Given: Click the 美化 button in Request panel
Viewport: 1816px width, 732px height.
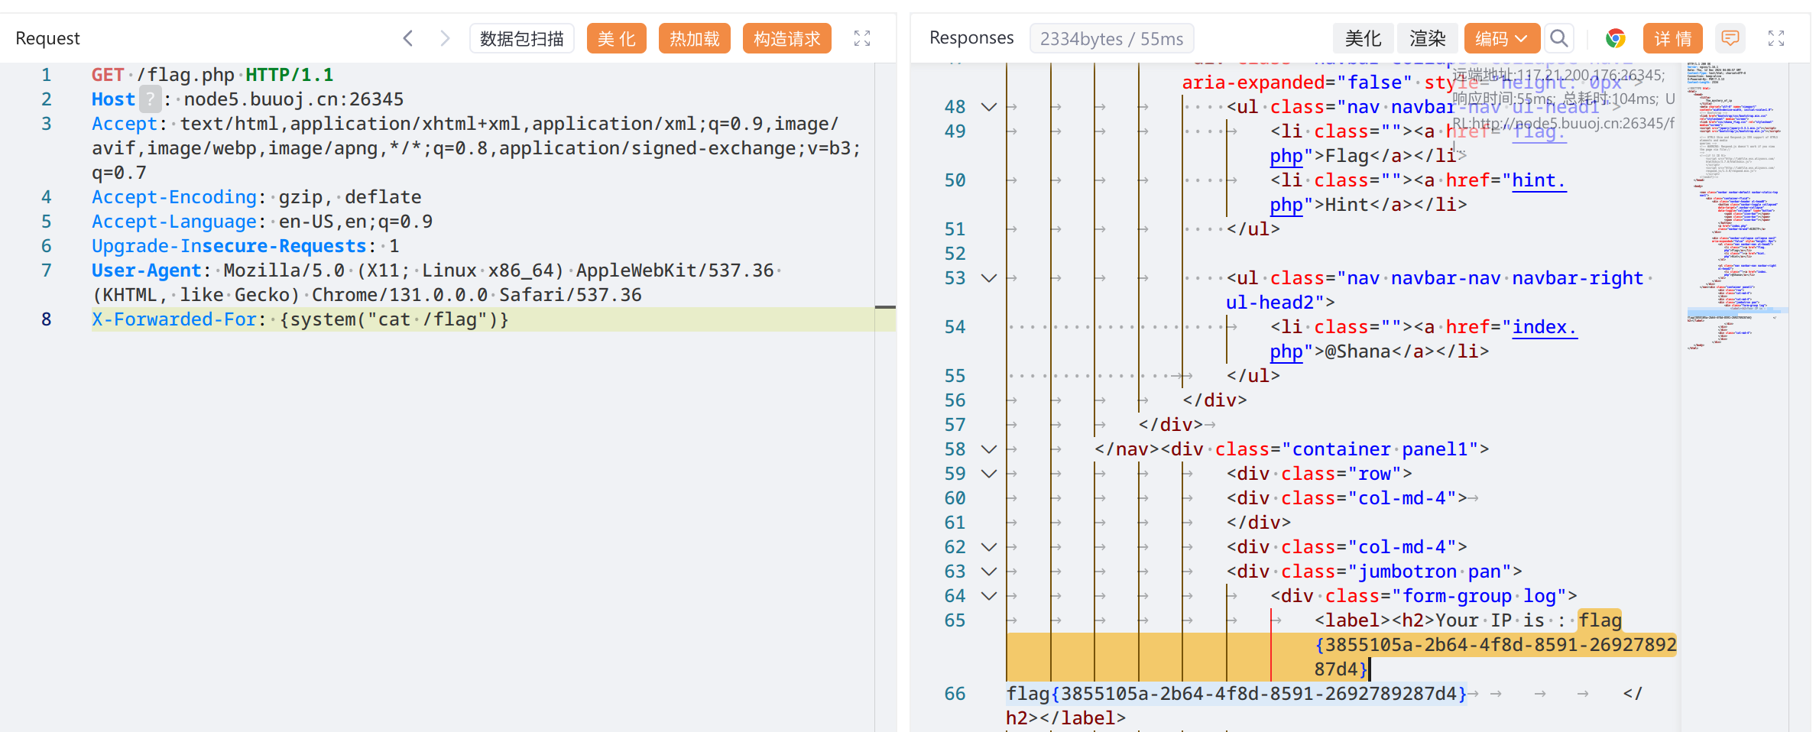Looking at the screenshot, I should [x=617, y=38].
